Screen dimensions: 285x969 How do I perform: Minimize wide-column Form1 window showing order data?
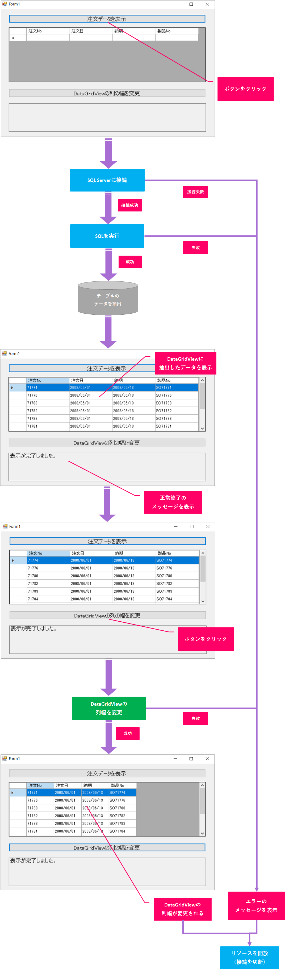[x=175, y=526]
